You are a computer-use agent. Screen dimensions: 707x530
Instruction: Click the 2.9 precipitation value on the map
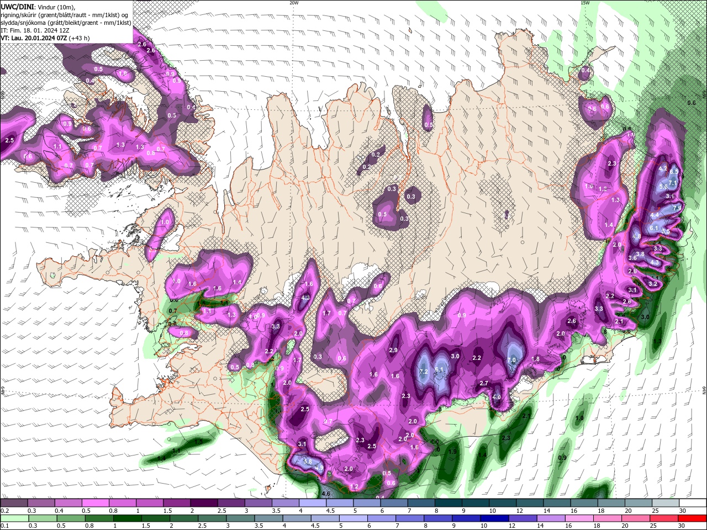393,350
